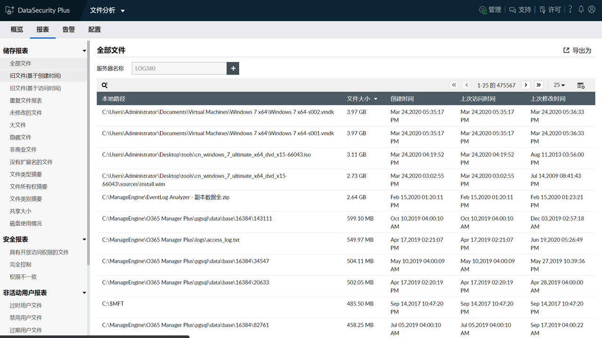
Task: Collapse the 储存报表 section
Action: (84, 50)
